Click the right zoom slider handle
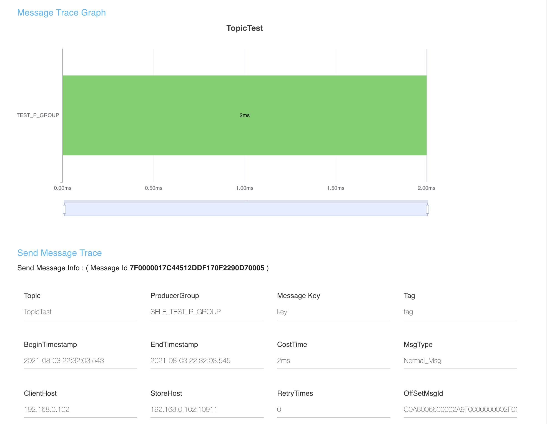This screenshot has width=547, height=424. point(427,209)
